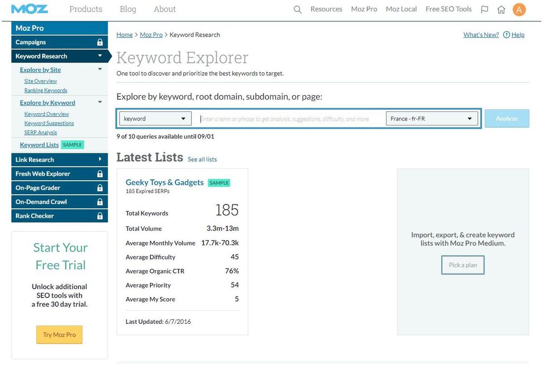Viewport: 543px width, 365px height.
Task: Open the What's New? link
Action: (x=481, y=35)
